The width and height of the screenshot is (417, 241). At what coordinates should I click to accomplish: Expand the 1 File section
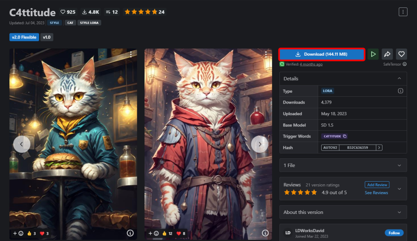(x=343, y=166)
